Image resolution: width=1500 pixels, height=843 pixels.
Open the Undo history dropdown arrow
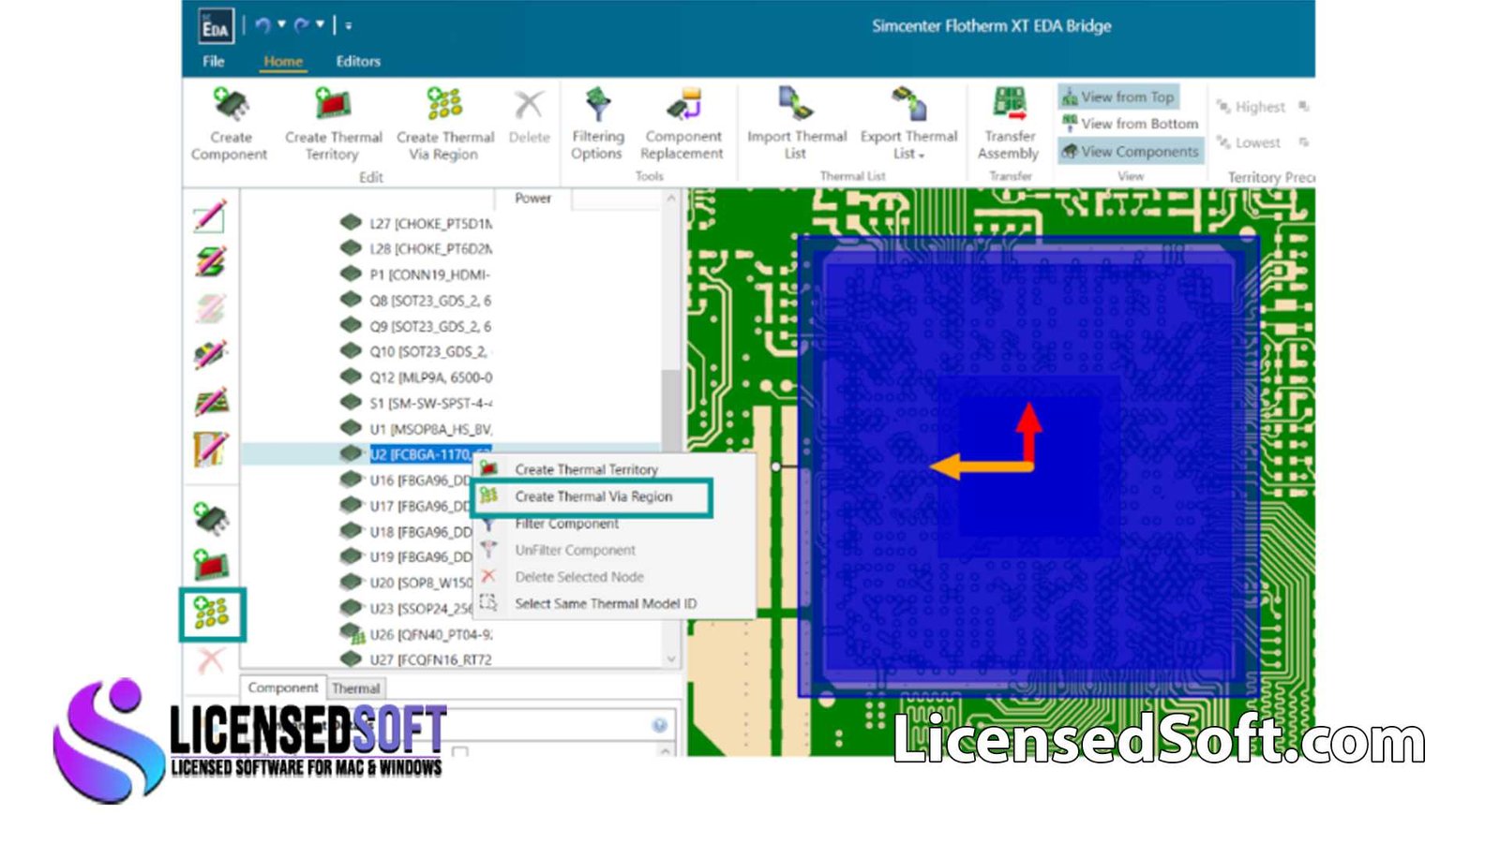[281, 24]
